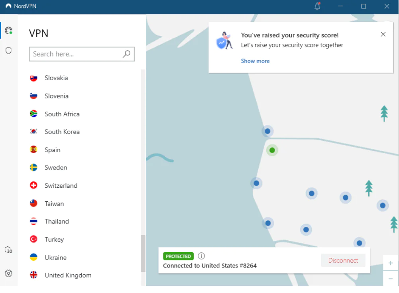This screenshot has width=399, height=293.
Task: Select Turkey from the country list
Action: click(55, 239)
